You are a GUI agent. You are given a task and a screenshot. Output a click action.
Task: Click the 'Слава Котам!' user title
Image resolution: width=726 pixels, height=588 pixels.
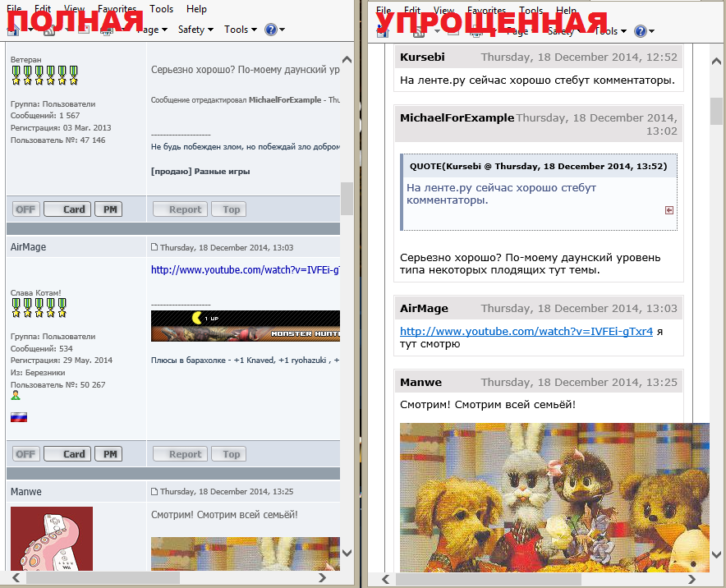coord(35,293)
